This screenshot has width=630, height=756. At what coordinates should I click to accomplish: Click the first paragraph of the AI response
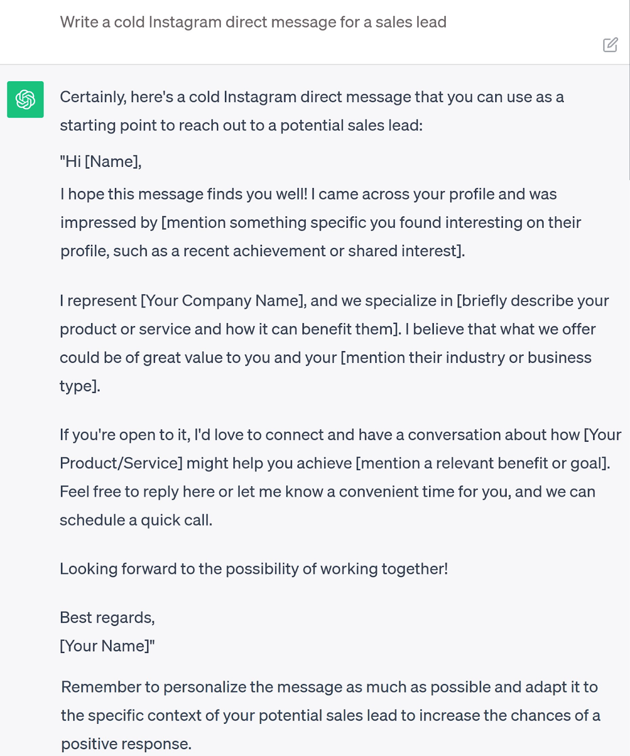point(312,111)
